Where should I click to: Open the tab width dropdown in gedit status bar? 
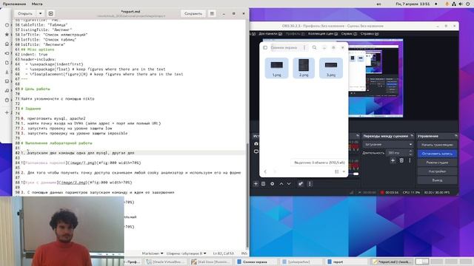(186, 253)
